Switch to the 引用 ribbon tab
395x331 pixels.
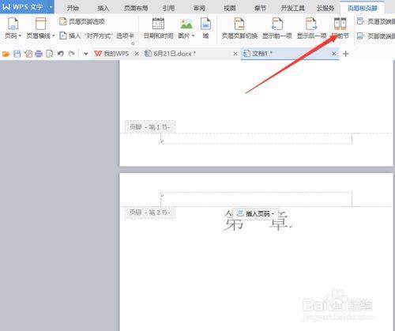click(168, 8)
